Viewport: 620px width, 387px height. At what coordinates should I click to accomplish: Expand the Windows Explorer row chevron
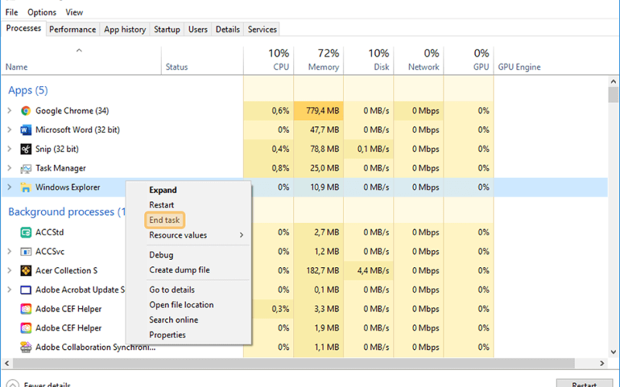(x=9, y=187)
